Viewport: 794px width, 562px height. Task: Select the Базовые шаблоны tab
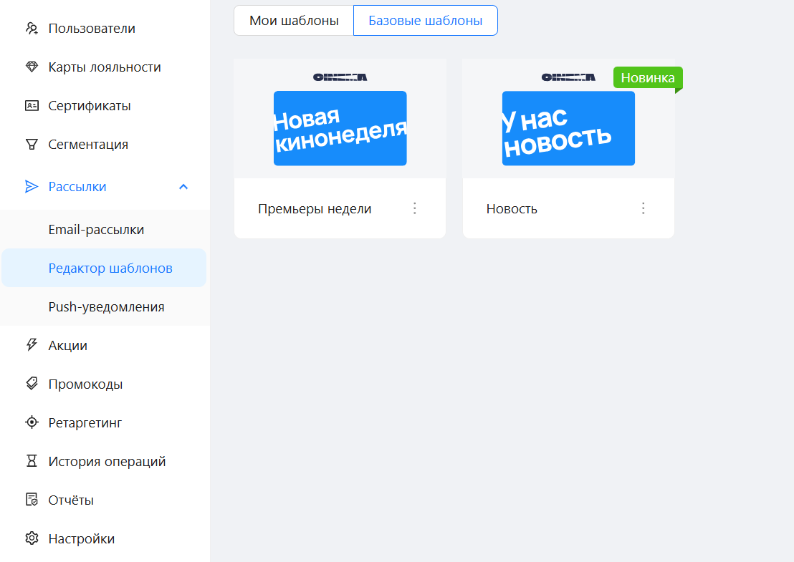[425, 21]
